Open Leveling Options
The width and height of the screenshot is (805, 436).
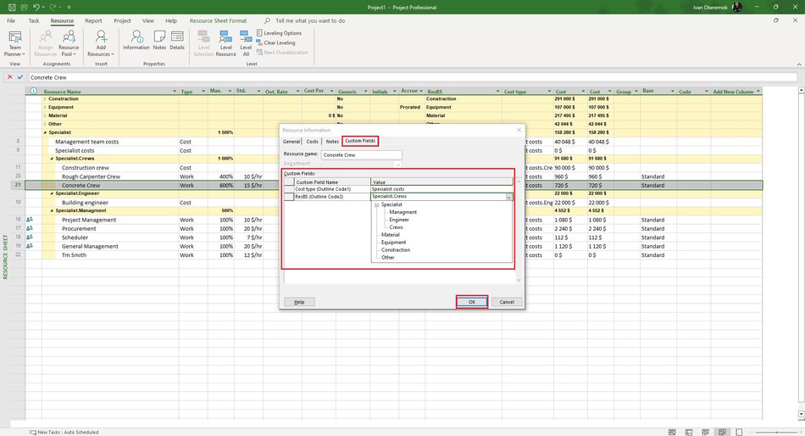click(279, 33)
